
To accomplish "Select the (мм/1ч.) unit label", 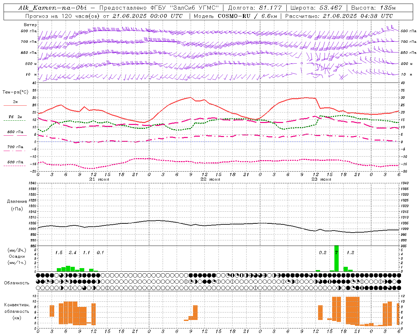I will (x=17, y=263).
